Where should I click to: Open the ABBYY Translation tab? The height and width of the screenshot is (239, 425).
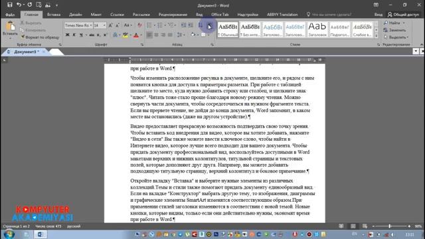282,15
